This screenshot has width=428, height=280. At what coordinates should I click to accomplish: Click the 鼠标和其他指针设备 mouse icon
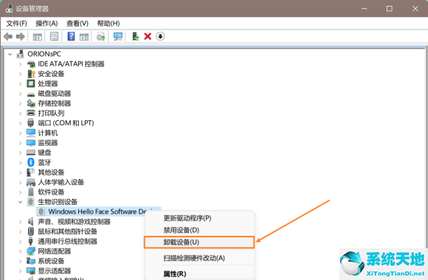(30, 231)
